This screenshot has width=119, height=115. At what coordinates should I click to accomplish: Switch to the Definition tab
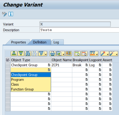tap(40, 42)
